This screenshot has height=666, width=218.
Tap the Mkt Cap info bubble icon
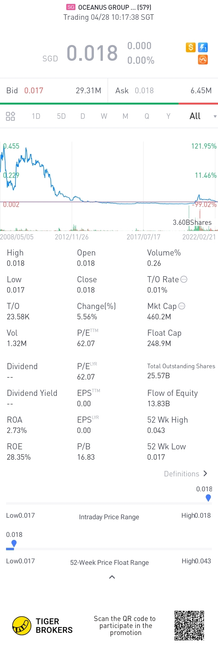(x=182, y=306)
